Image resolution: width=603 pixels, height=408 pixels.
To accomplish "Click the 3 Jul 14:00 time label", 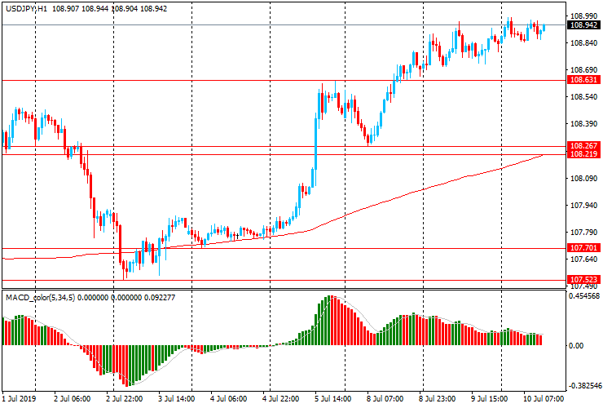I will (x=176, y=398).
